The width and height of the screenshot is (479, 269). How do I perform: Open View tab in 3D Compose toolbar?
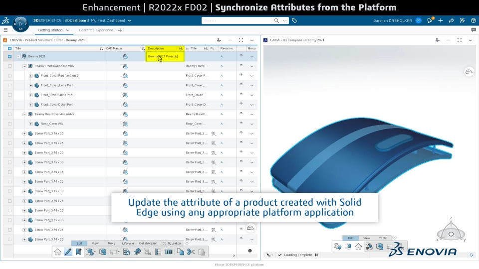coord(367,238)
